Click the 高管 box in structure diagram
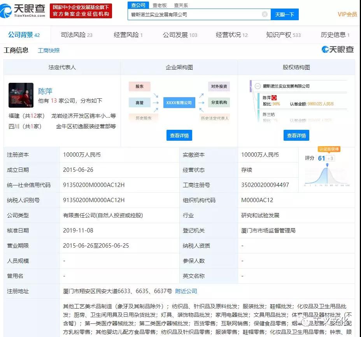361x337 pixels. click(x=139, y=103)
